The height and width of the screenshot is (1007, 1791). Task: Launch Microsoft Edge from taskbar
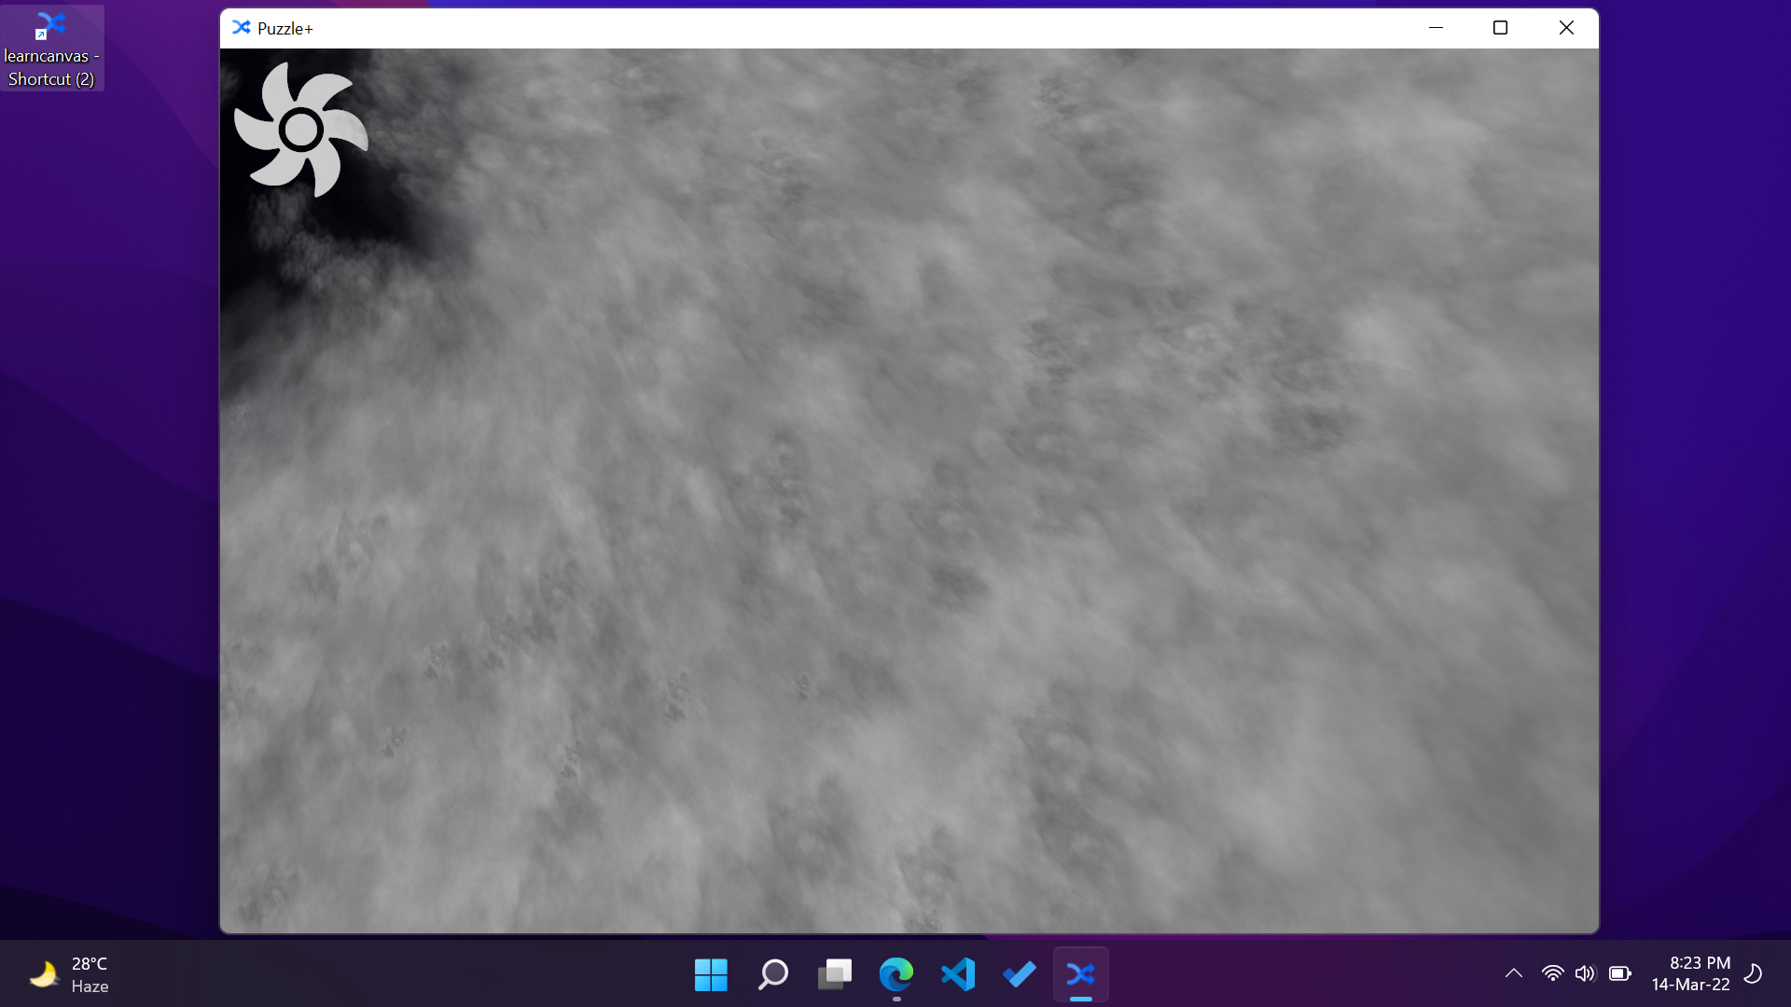pyautogui.click(x=895, y=974)
